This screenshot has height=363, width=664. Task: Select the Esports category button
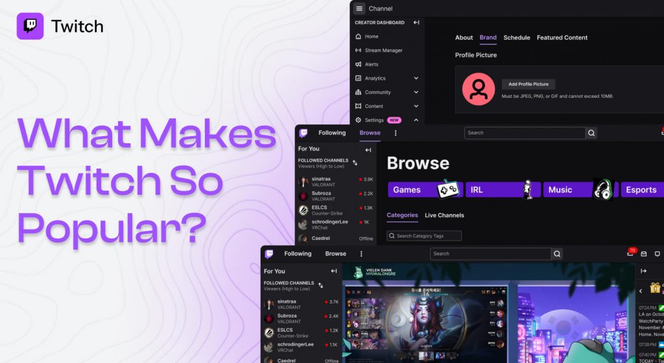pyautogui.click(x=642, y=189)
